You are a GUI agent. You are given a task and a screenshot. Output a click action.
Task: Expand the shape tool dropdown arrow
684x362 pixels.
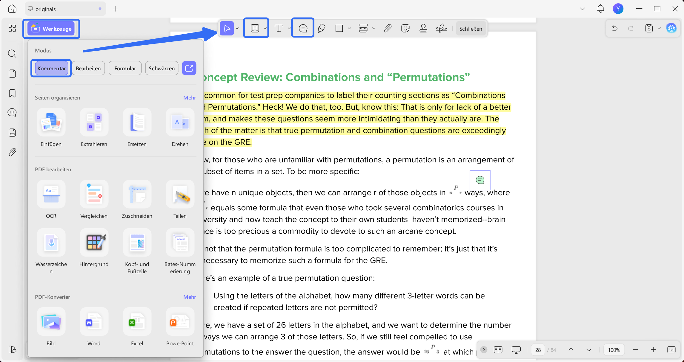349,28
